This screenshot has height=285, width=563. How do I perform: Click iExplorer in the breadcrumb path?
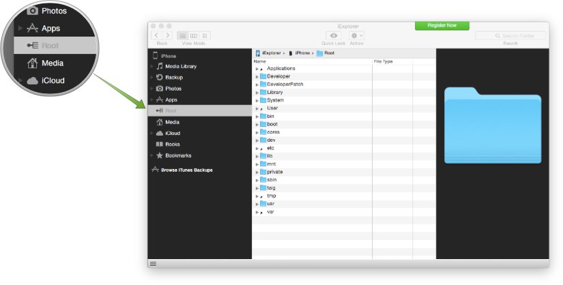tap(272, 52)
